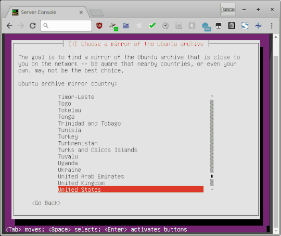Click the country list scrollbar position marker
This screenshot has height=236, width=281.
point(212,176)
